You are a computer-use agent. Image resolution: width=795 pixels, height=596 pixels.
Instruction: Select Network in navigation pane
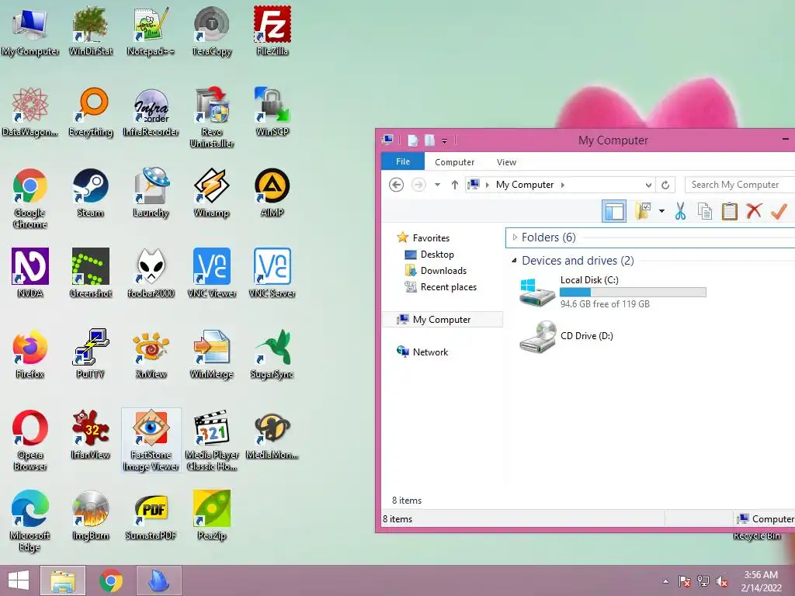pyautogui.click(x=423, y=352)
